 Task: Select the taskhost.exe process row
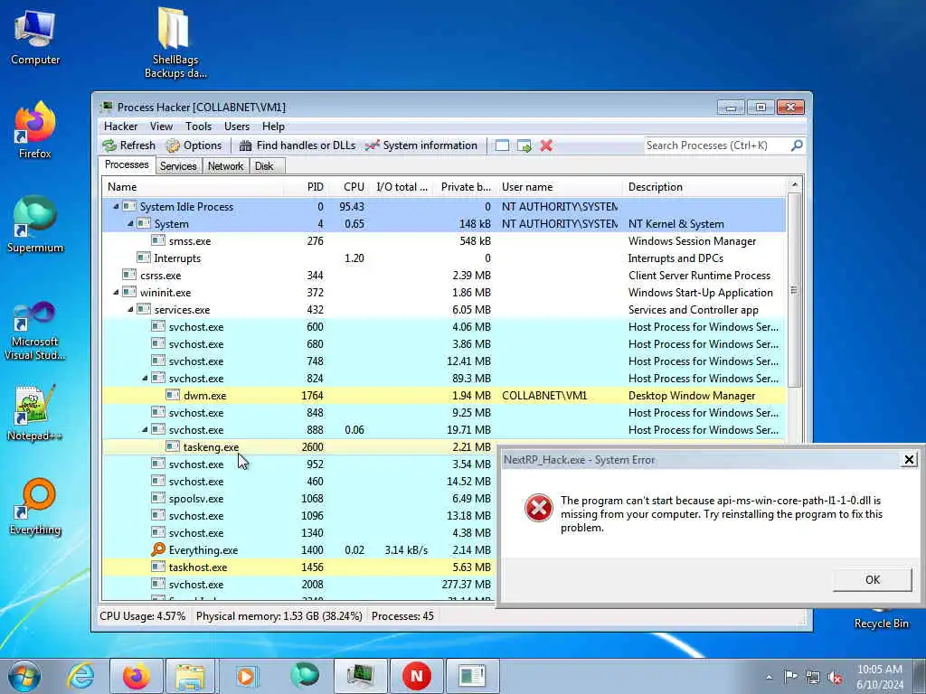point(299,567)
